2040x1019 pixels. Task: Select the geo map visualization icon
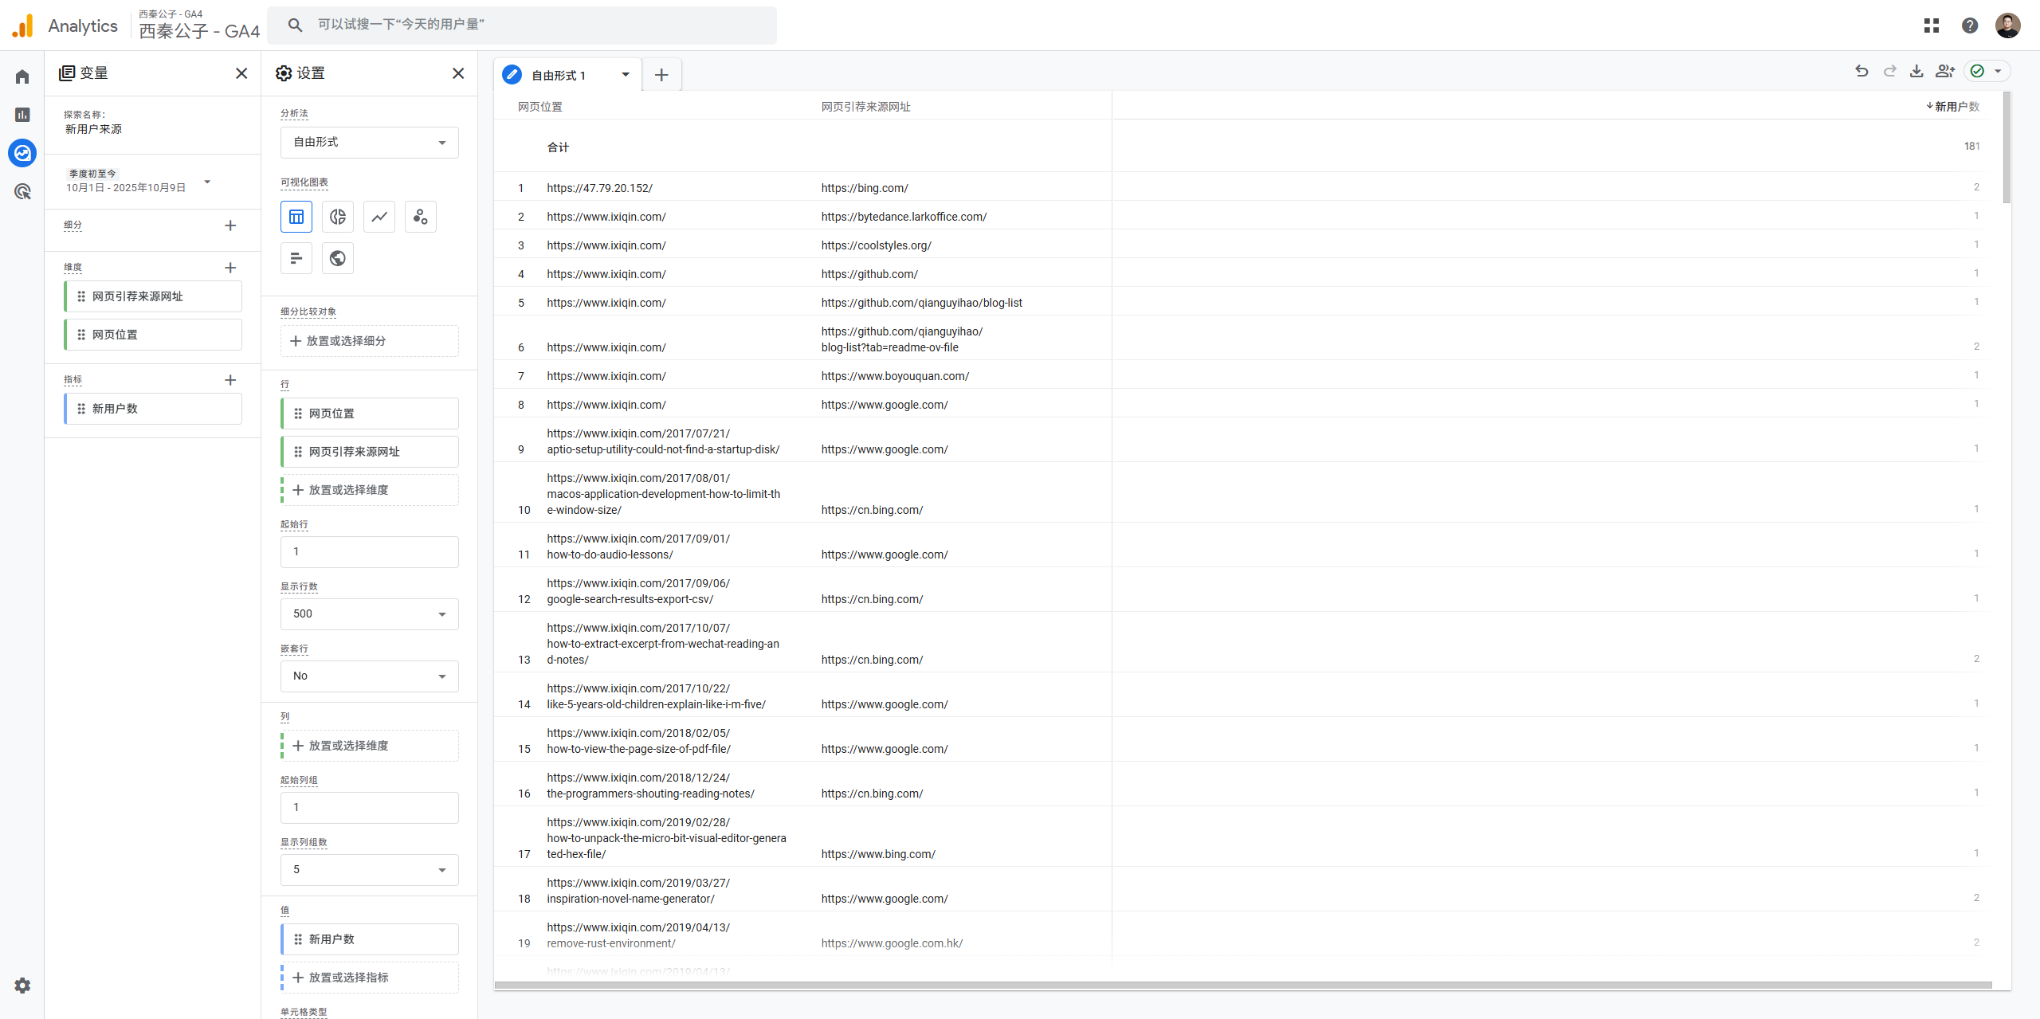coord(338,258)
